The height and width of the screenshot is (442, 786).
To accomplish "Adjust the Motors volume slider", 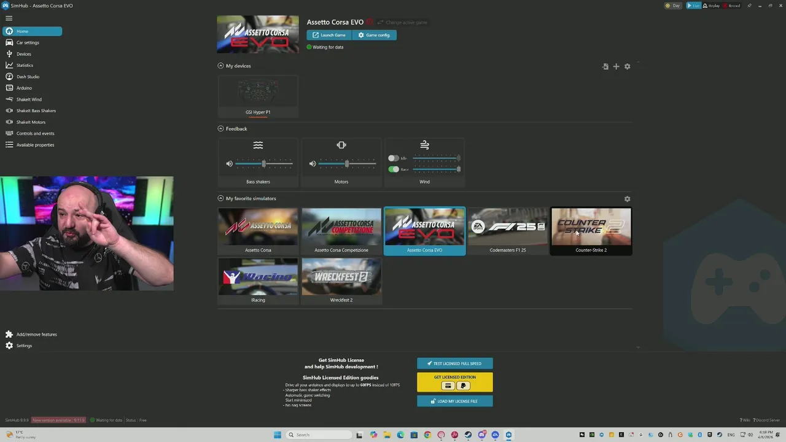I will point(347,164).
